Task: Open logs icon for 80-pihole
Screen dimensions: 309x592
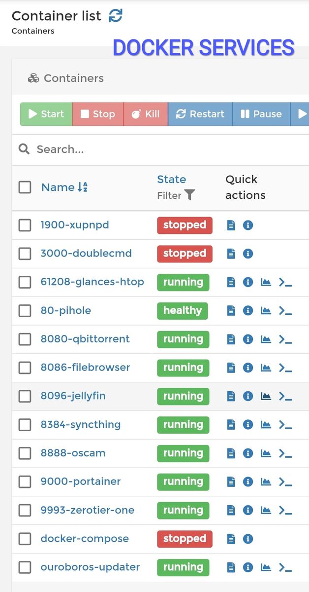Action: pos(231,310)
